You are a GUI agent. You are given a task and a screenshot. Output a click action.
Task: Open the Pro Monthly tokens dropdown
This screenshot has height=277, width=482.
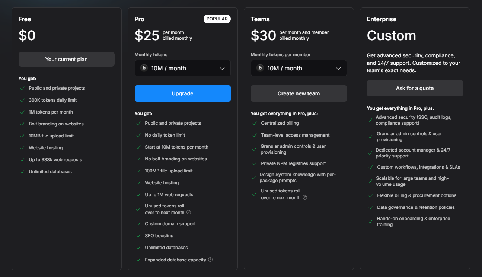pos(182,68)
